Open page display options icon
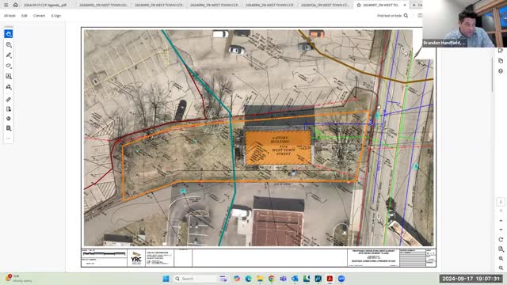The width and height of the screenshot is (507, 285). point(501,249)
